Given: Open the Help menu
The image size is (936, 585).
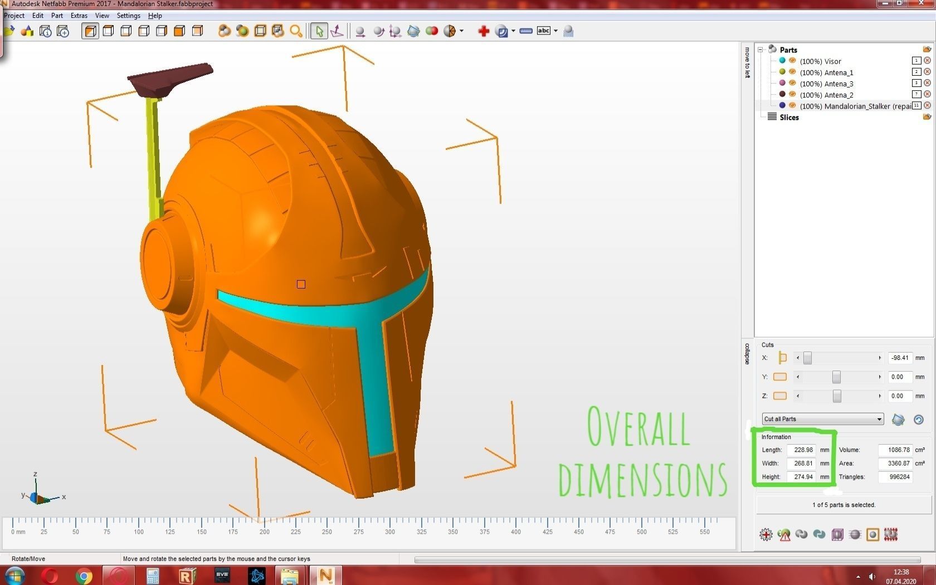Looking at the screenshot, I should 155,16.
